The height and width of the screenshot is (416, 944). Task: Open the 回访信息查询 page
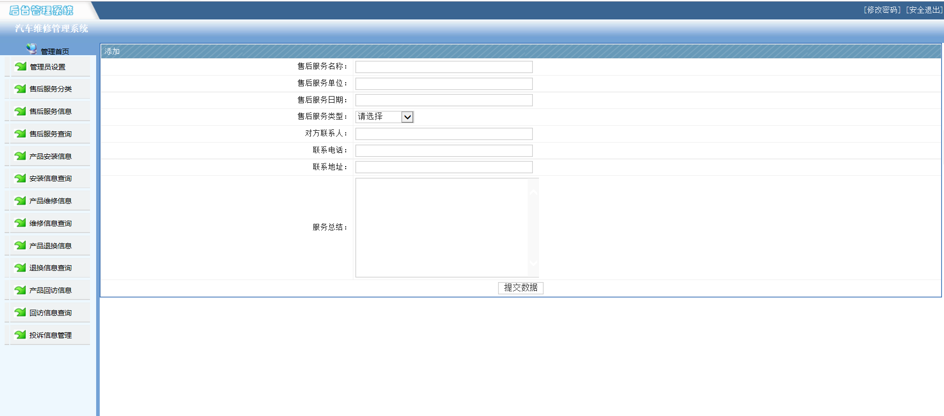(x=51, y=313)
